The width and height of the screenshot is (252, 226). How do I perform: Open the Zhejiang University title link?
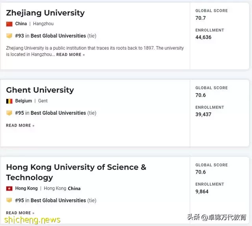tap(45, 13)
